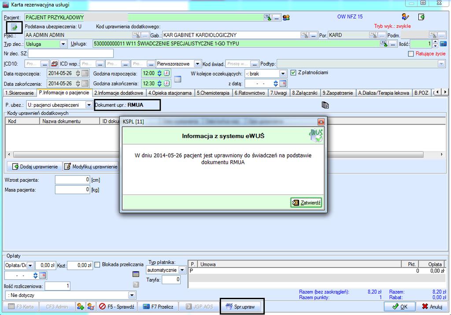
Task: Click Dodaj uprawnienie button
Action: [x=34, y=166]
